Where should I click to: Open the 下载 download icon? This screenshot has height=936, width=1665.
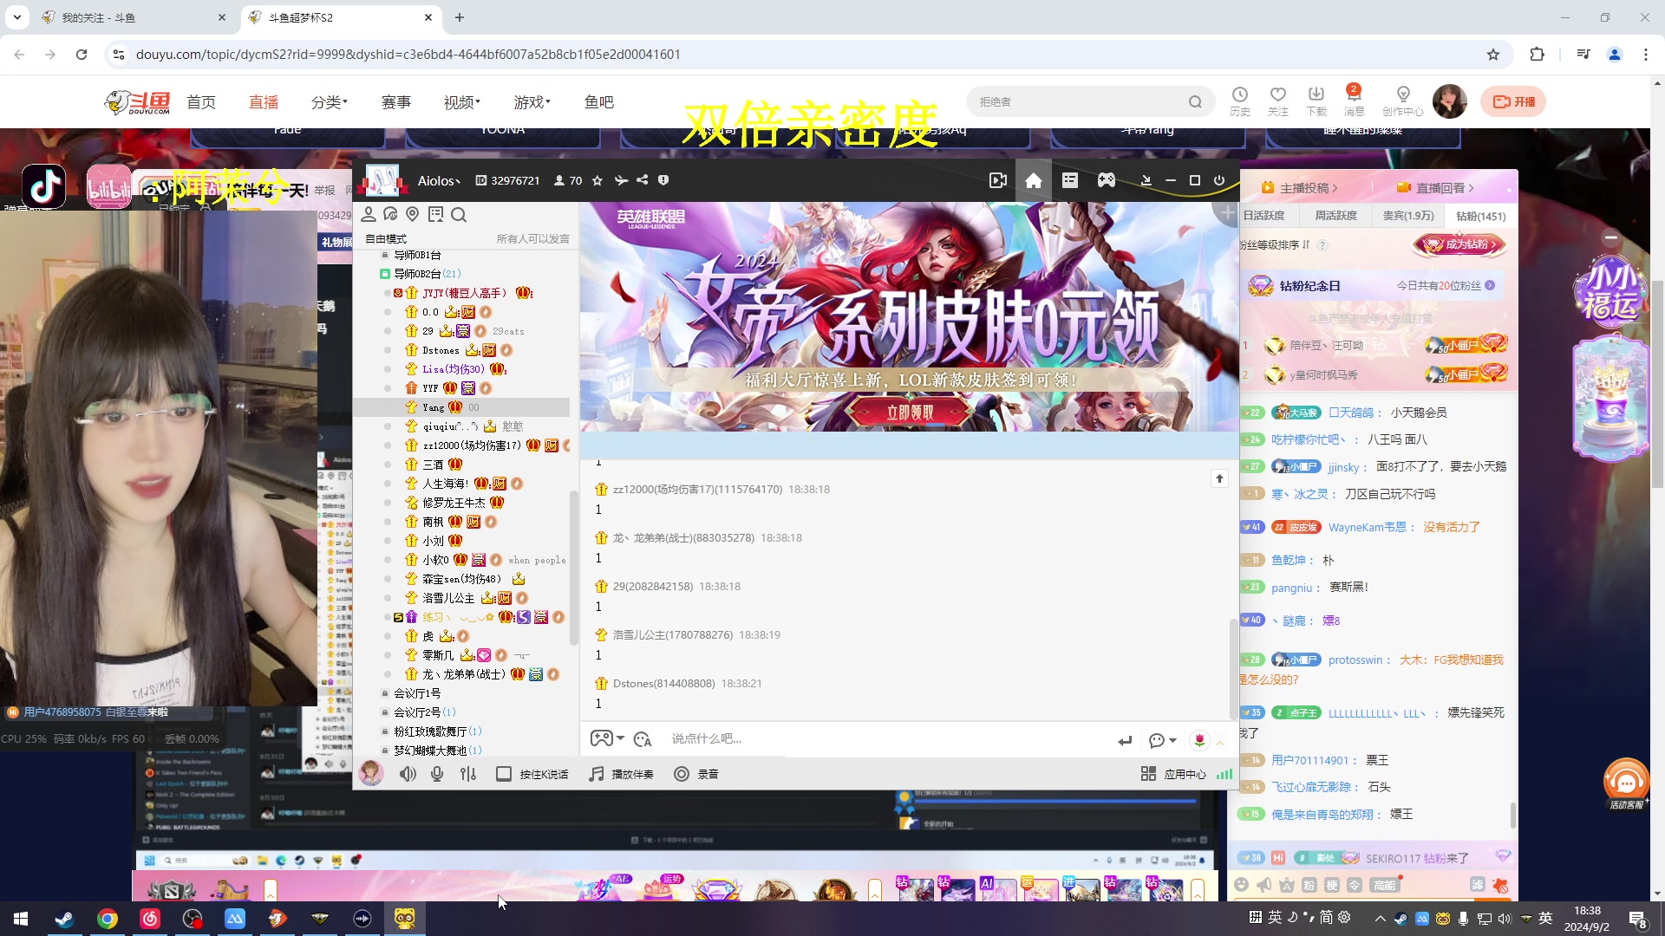click(x=1316, y=101)
